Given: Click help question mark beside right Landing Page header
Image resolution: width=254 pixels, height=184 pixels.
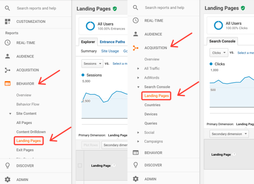Looking at the screenshot, I should (x=234, y=154).
